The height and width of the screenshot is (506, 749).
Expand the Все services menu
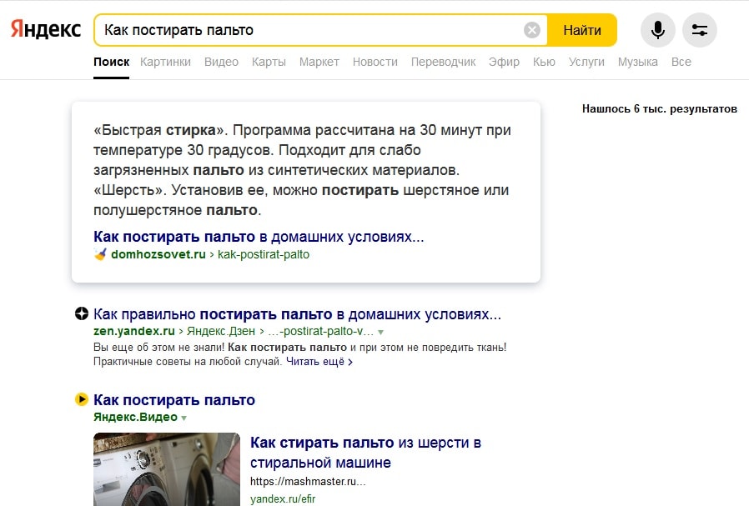tap(681, 62)
